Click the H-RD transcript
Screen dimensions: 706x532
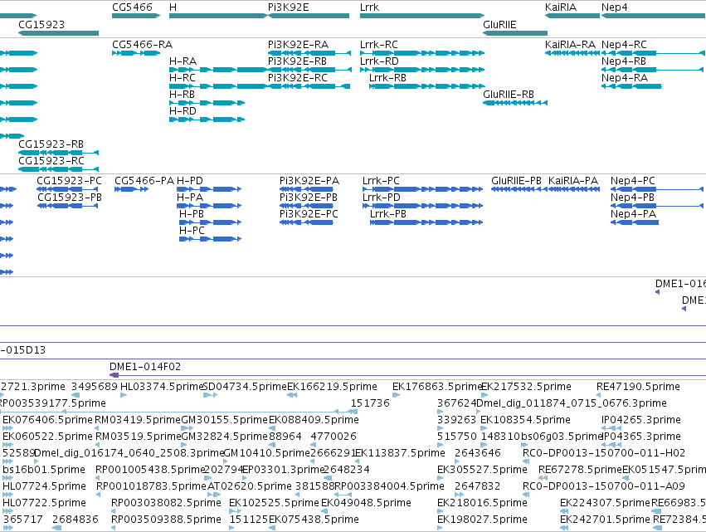tap(207, 120)
